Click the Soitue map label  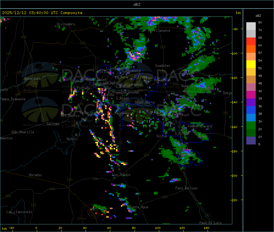tap(162, 136)
